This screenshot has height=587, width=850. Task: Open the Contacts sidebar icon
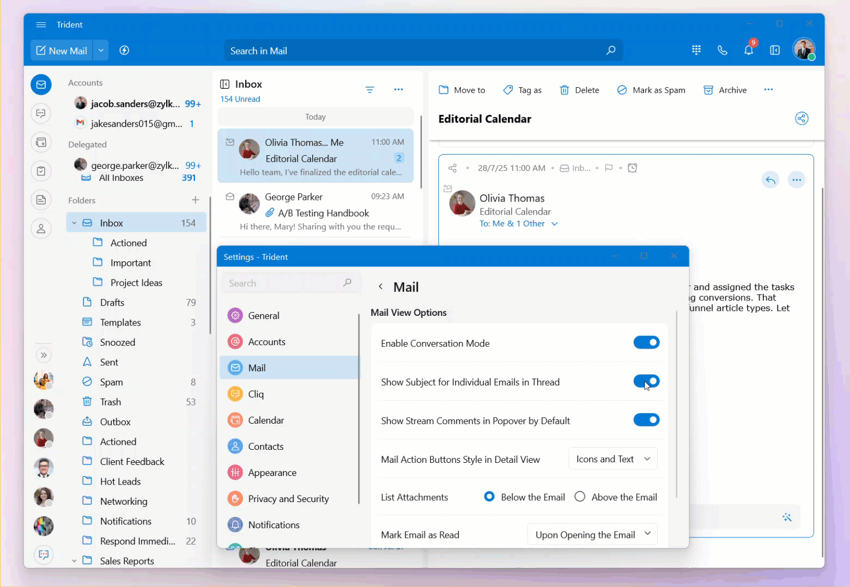(x=41, y=229)
